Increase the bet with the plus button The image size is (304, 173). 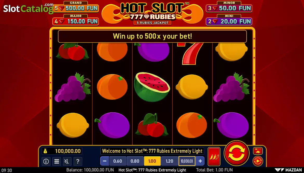coord(200,161)
